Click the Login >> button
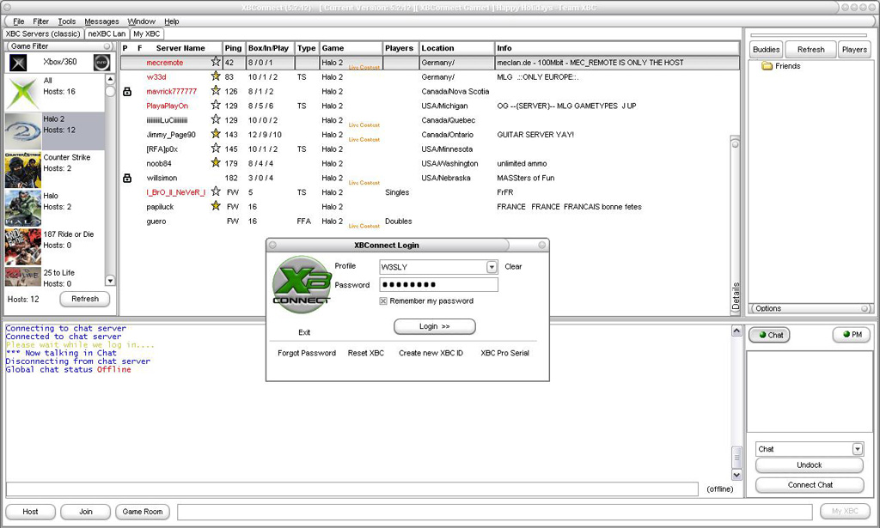Viewport: 880px width, 528px height. pos(434,326)
